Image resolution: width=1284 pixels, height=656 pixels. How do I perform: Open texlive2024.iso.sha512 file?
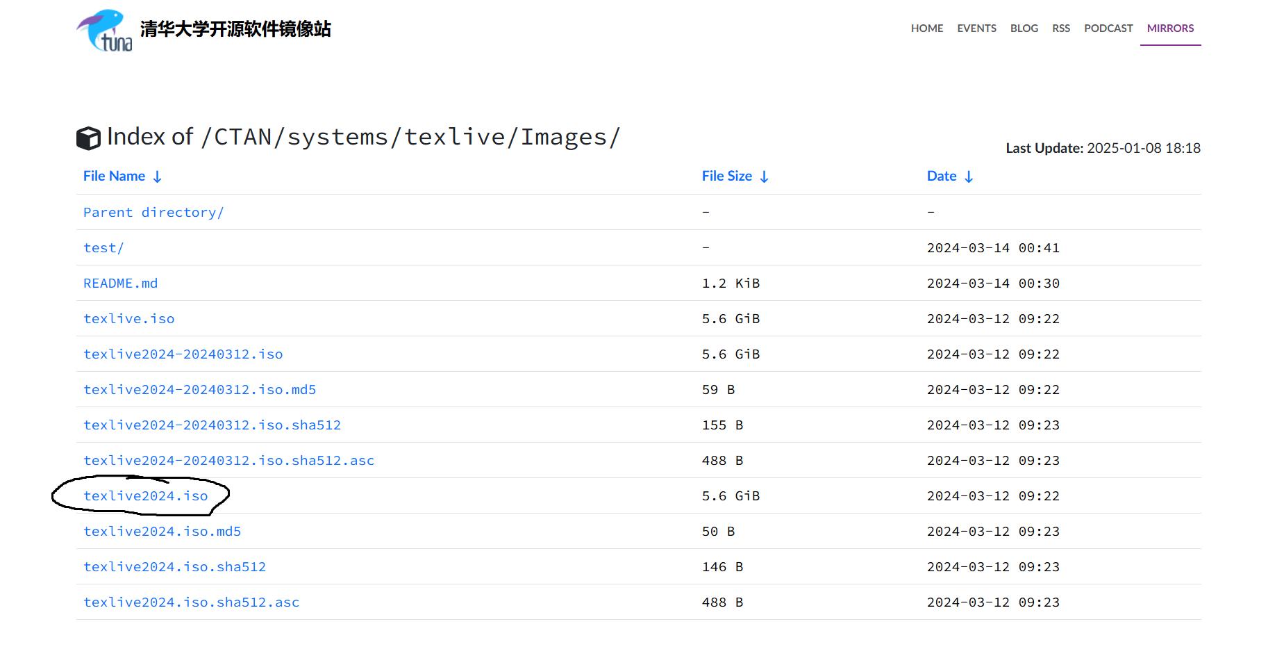click(175, 567)
